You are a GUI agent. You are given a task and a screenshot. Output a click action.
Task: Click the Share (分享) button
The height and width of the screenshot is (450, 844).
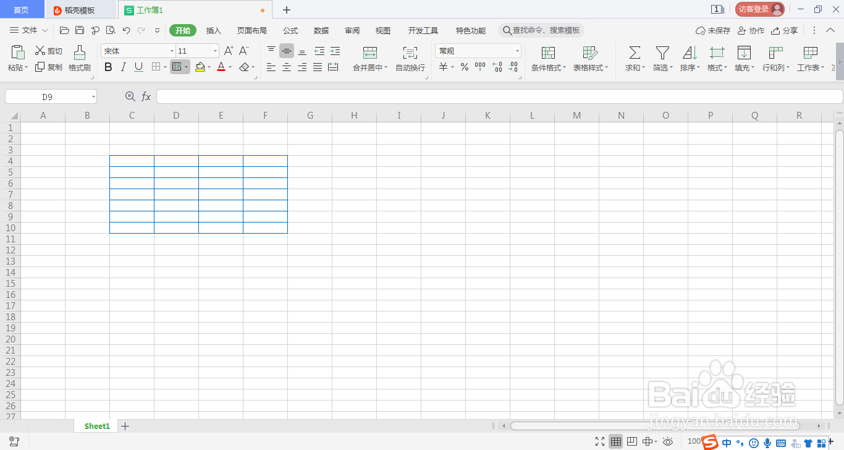[x=784, y=30]
